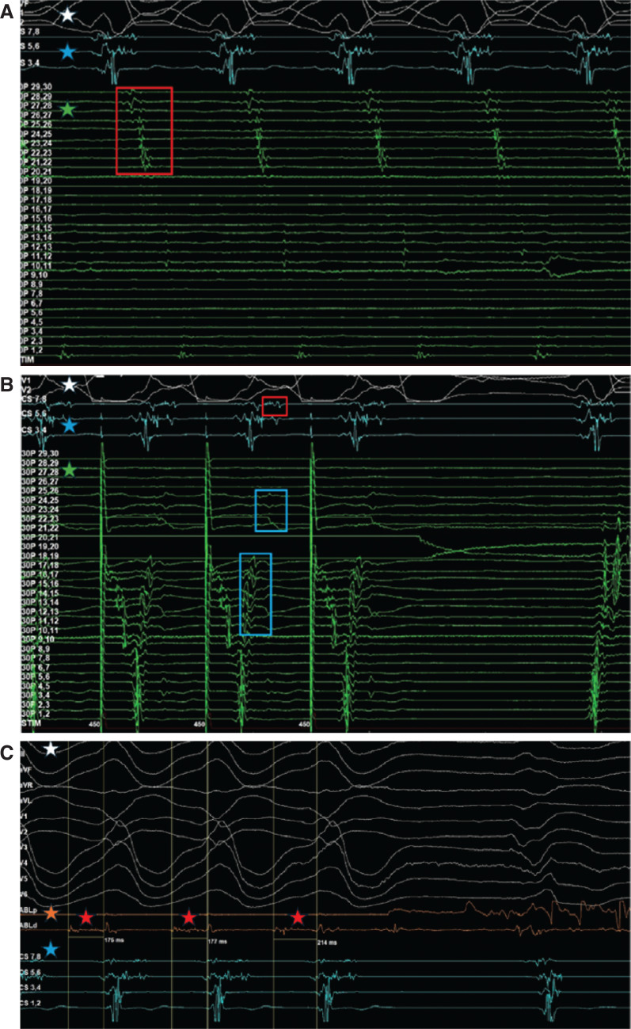Select channel '30P 2,3' in panel B
Viewport: 631px width, 1029px height.
click(35, 704)
